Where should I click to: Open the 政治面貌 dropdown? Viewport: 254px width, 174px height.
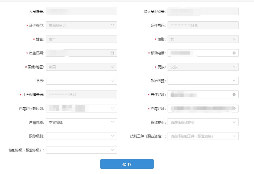point(203,80)
